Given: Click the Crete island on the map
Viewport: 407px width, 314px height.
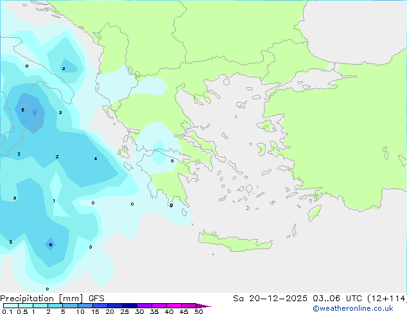Looking at the screenshot, I should 235,242.
